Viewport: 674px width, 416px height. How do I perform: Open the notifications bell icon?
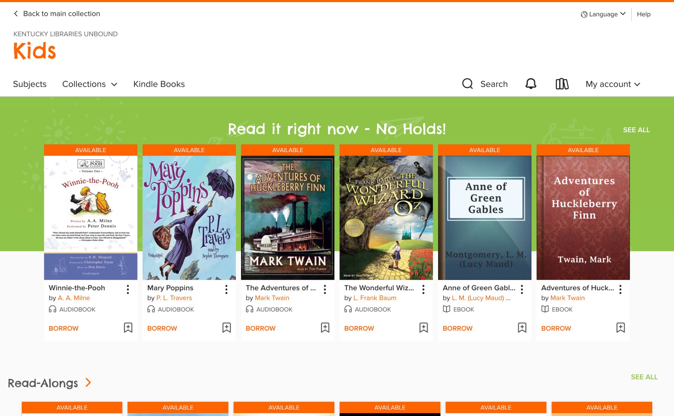click(x=530, y=84)
